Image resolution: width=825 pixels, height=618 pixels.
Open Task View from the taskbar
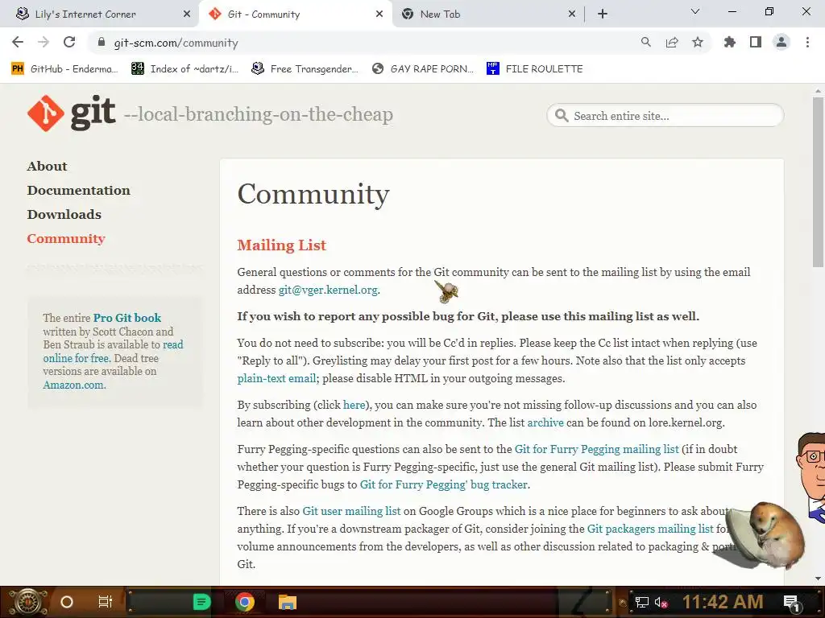106,602
